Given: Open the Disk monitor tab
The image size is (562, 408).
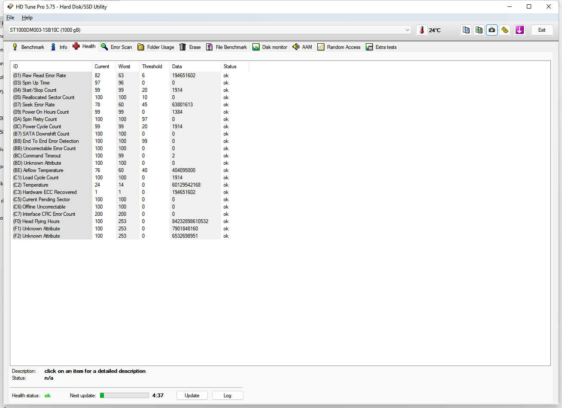Looking at the screenshot, I should 270,47.
